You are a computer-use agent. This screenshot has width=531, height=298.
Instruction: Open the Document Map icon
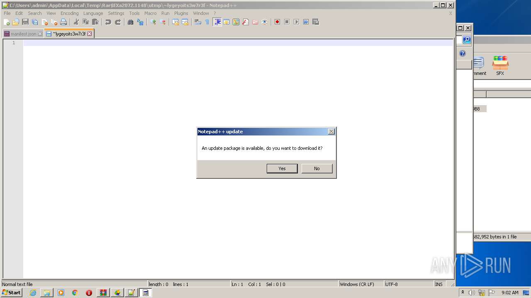236,22
